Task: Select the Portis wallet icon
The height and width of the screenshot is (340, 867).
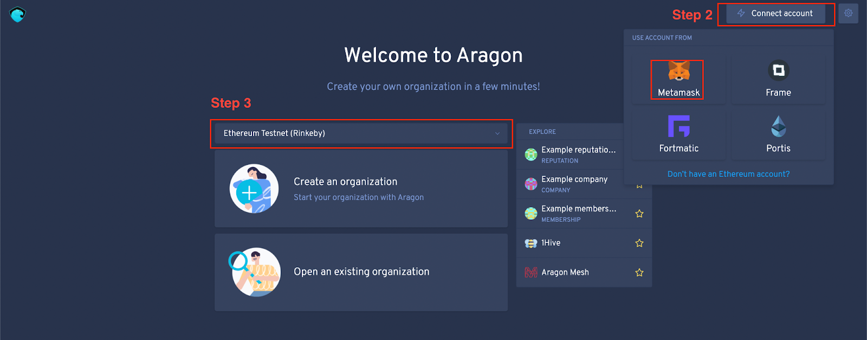Action: point(778,126)
